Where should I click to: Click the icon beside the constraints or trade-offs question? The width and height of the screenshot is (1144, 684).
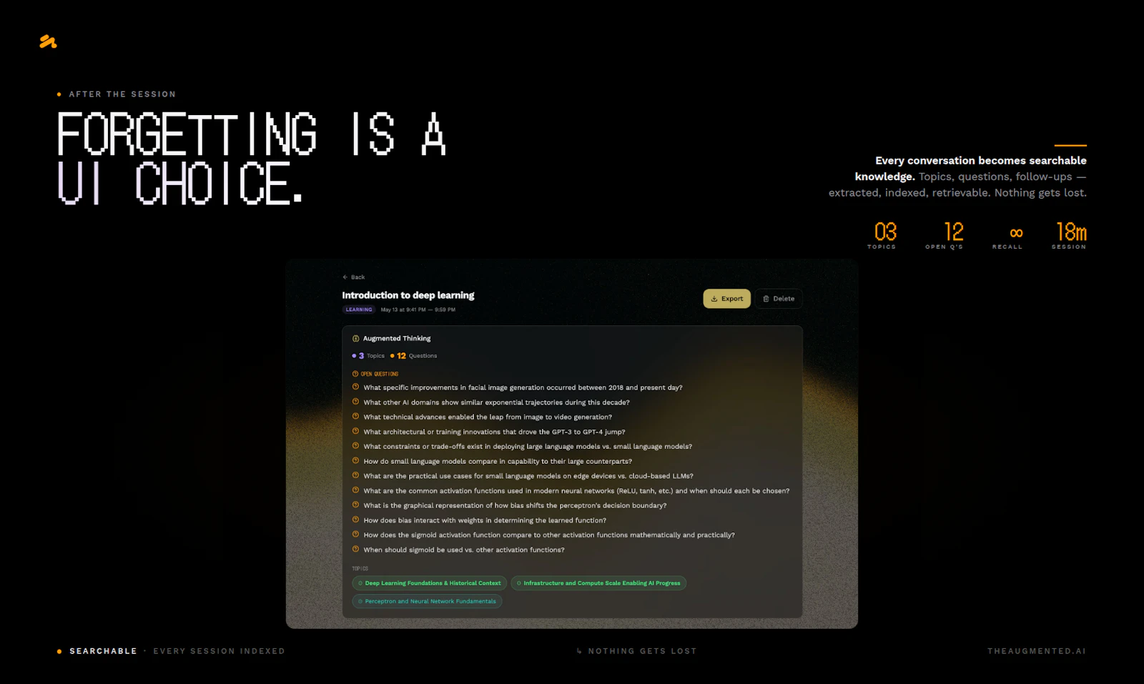(355, 445)
